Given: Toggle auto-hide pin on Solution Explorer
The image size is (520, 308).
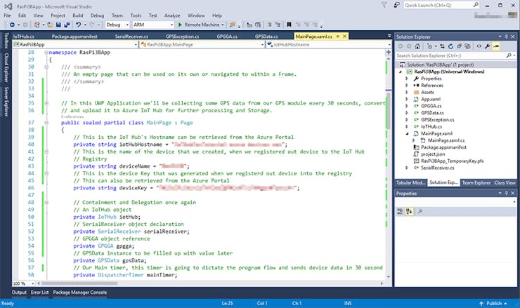Looking at the screenshot, I should (x=506, y=36).
